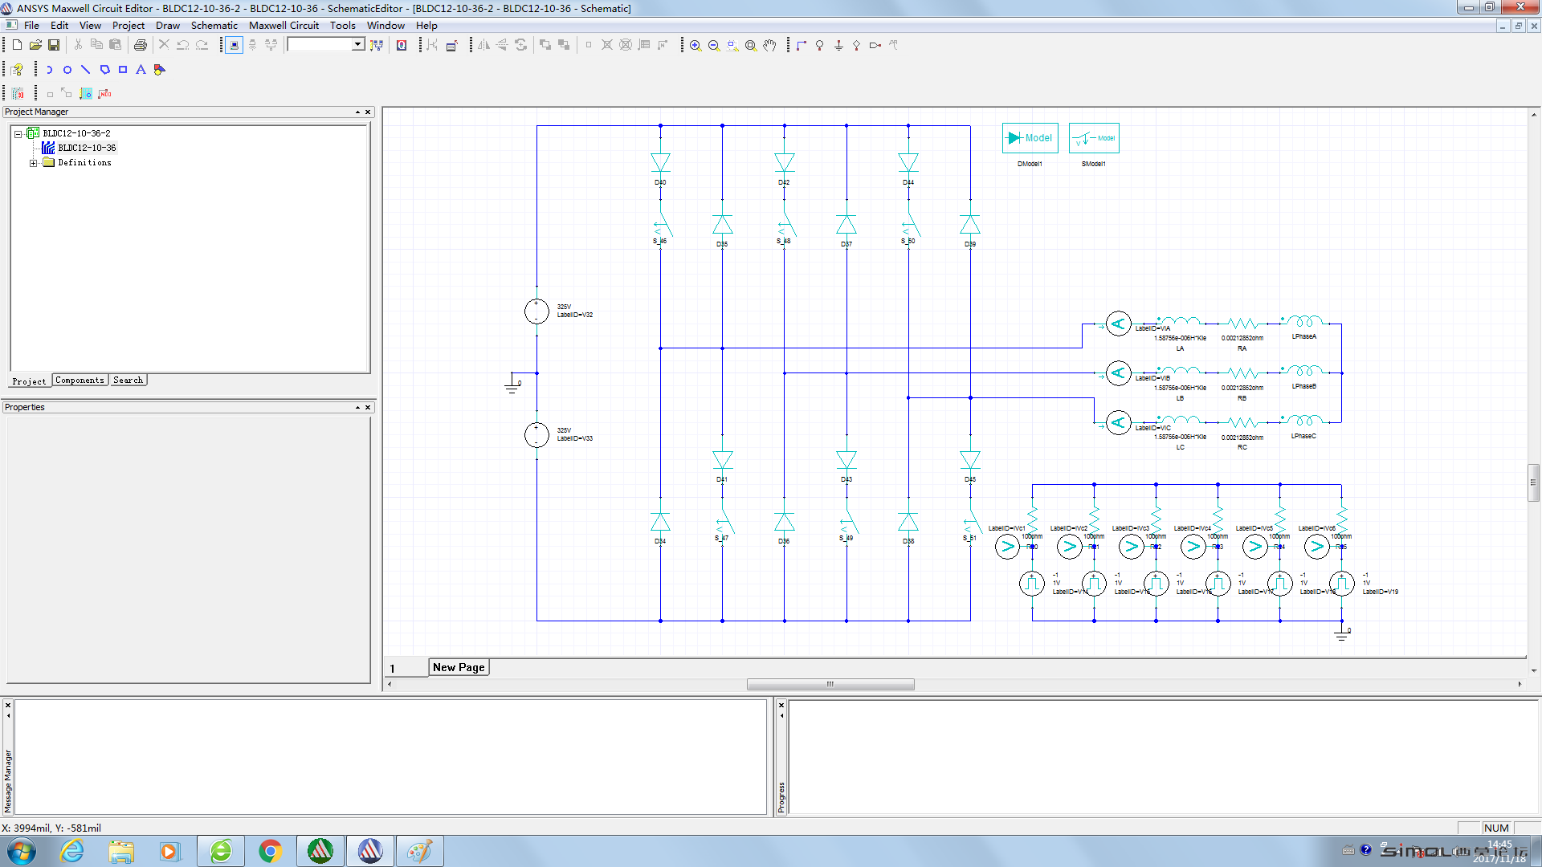The width and height of the screenshot is (1542, 867).
Task: Click the vertical scrollbar thumb beside schematic
Action: point(1533,482)
